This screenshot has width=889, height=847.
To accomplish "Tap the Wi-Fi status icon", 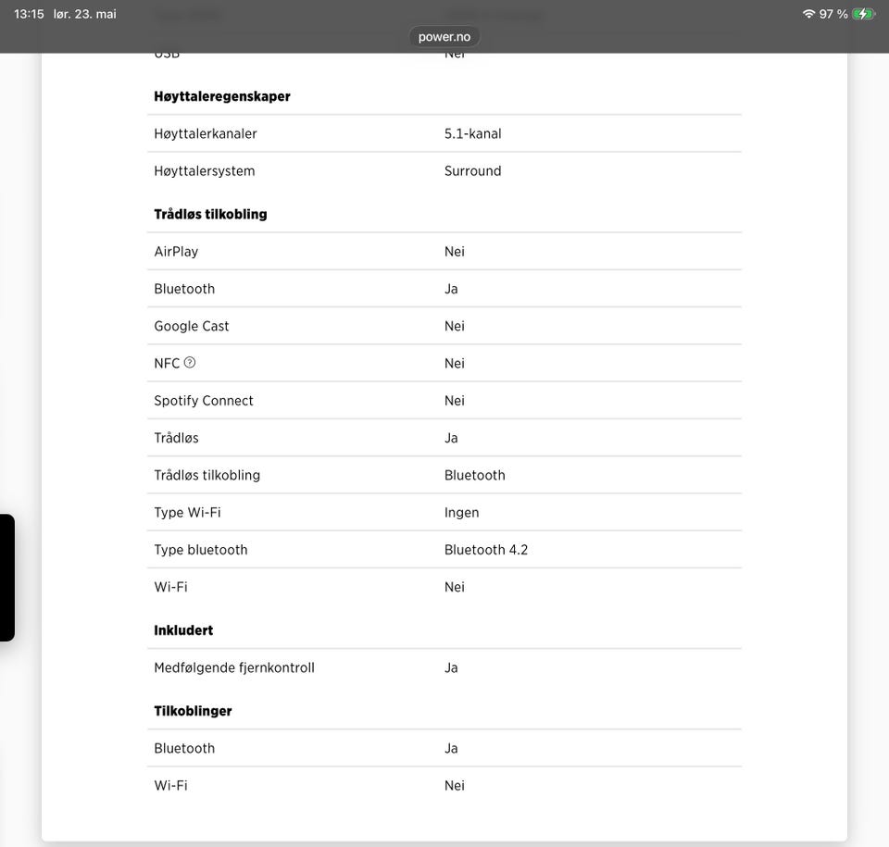I will 808,14.
